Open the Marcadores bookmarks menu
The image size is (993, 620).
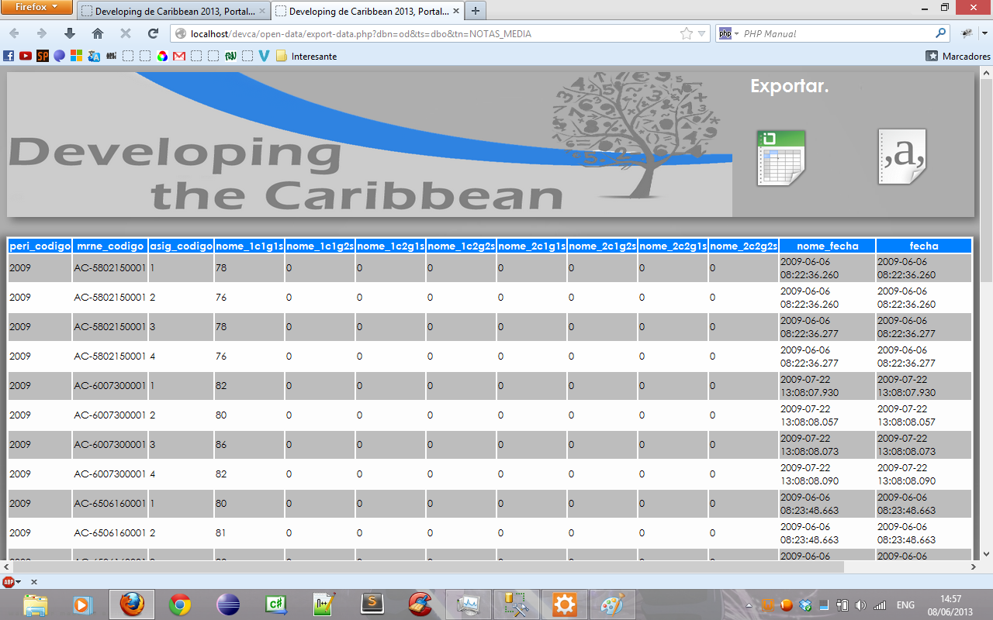[958, 56]
